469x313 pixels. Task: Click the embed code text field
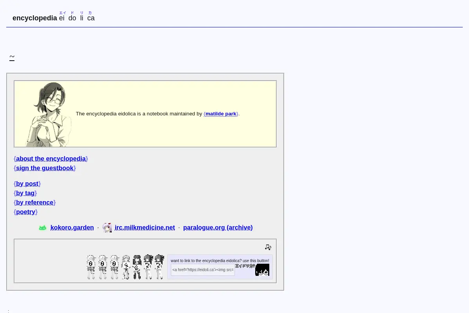tap(203, 270)
